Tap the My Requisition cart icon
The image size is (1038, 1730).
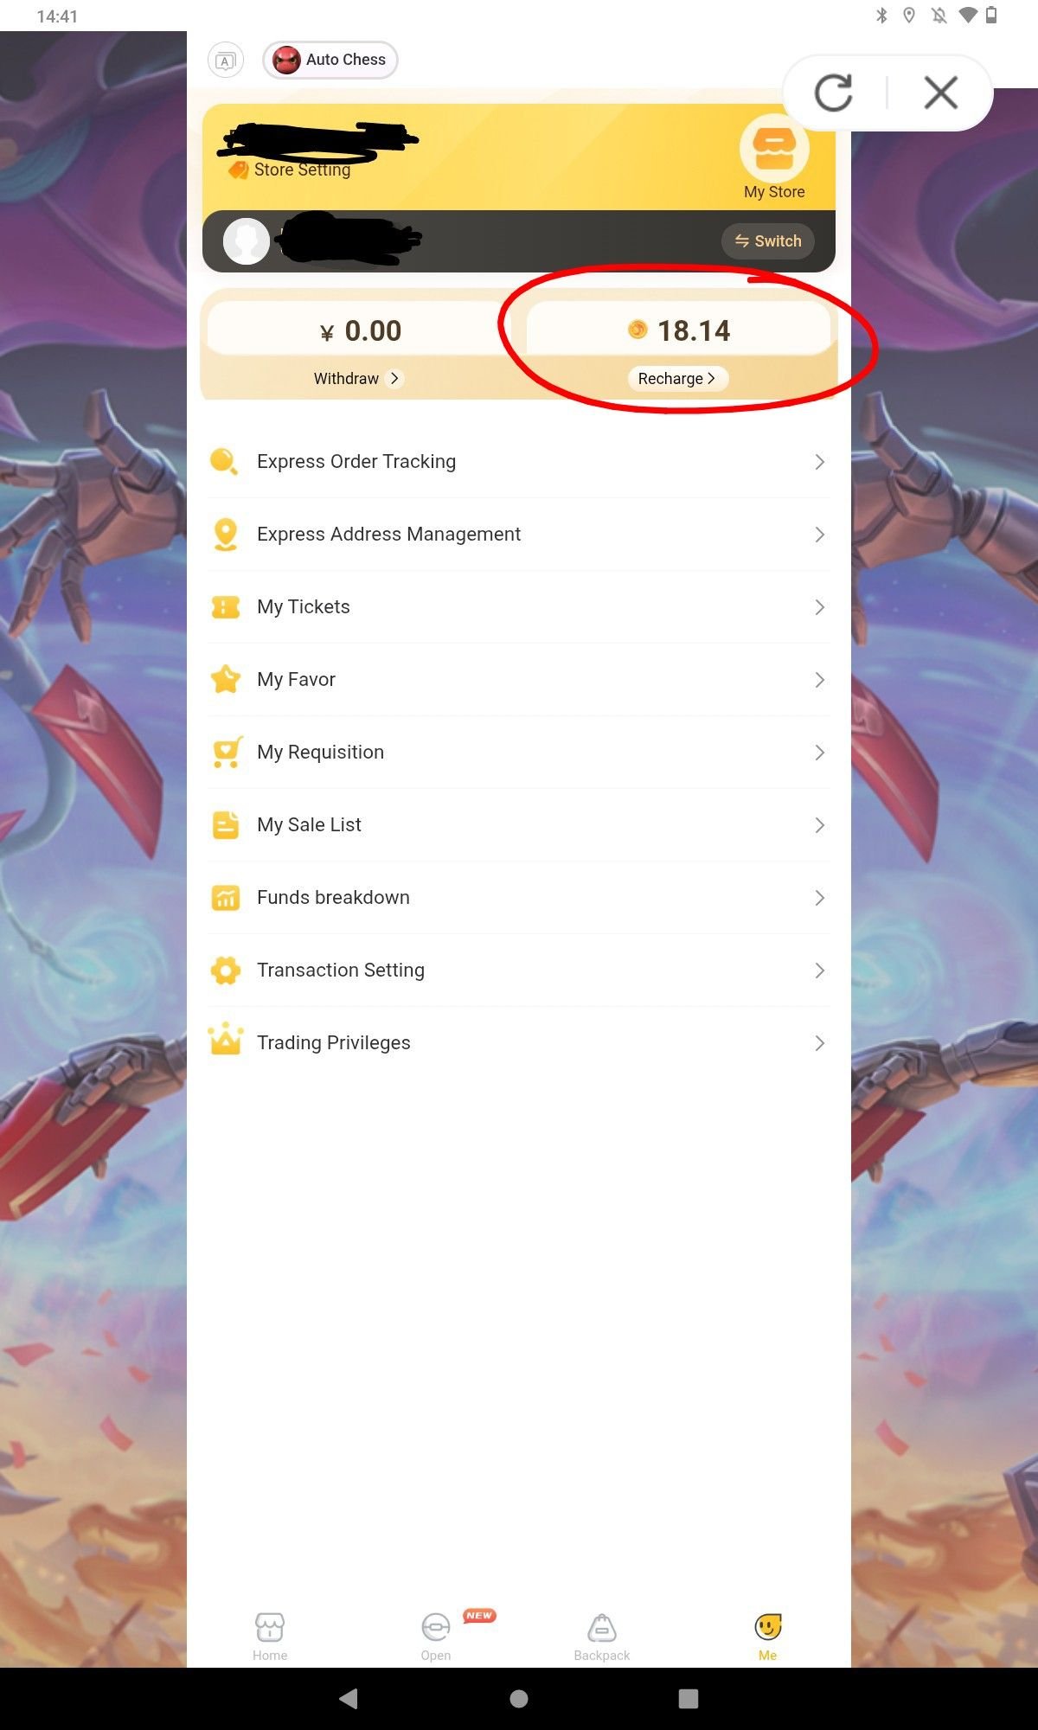[227, 753]
